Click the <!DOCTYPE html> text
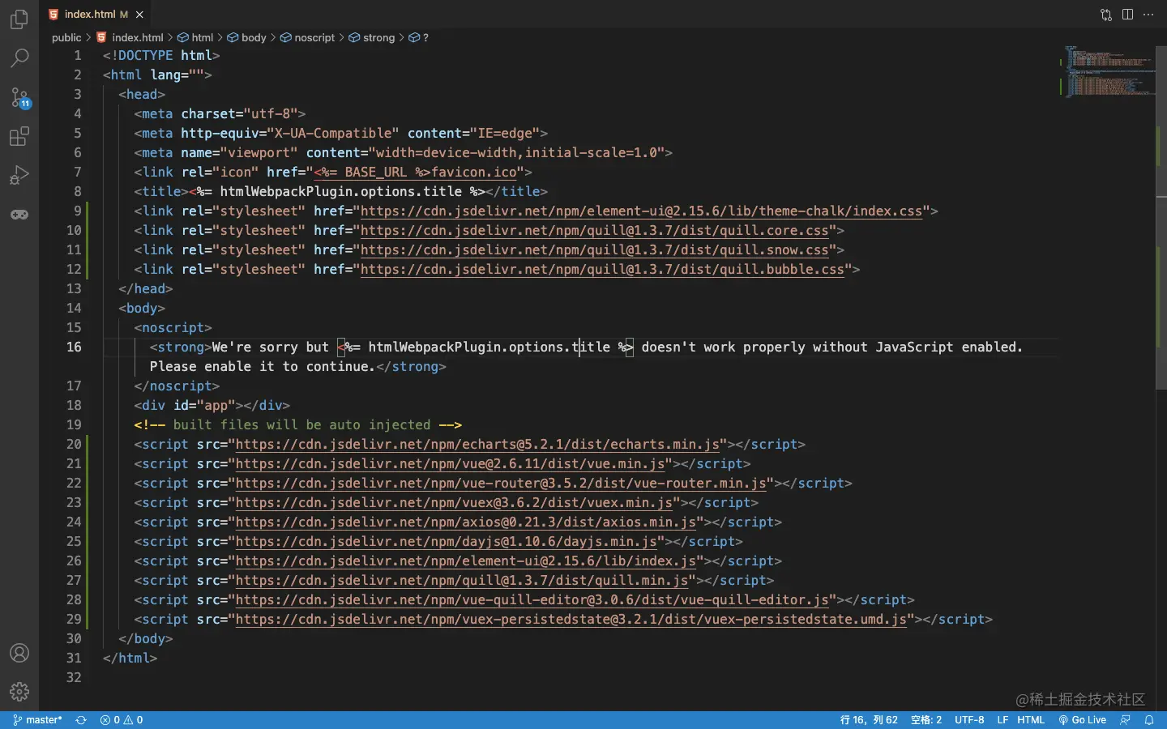This screenshot has width=1167, height=729. tap(161, 56)
